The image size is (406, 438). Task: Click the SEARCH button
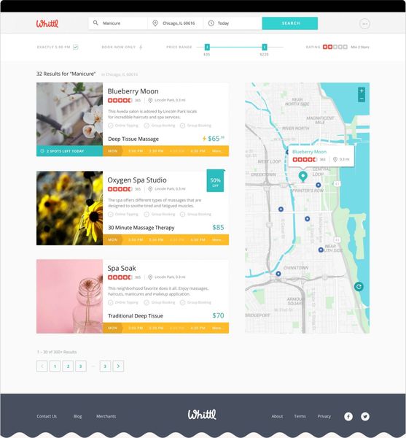click(x=289, y=23)
